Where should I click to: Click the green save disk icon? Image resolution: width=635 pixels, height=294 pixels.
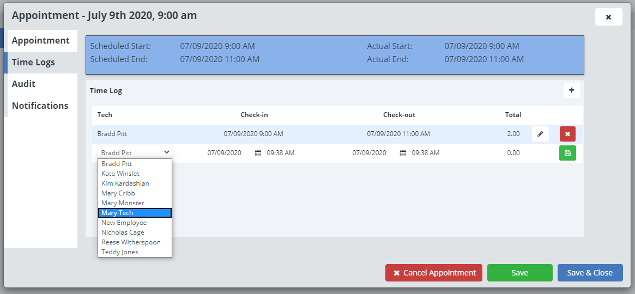point(567,153)
